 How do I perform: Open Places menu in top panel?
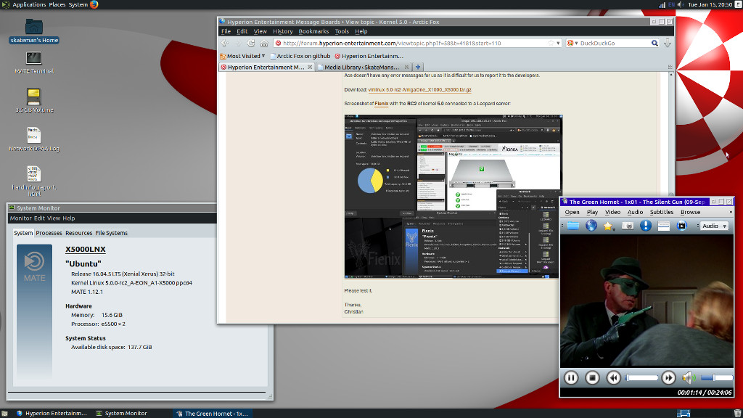click(x=57, y=4)
